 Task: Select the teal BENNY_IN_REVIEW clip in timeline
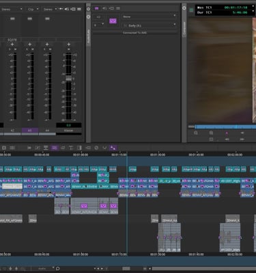85,186
